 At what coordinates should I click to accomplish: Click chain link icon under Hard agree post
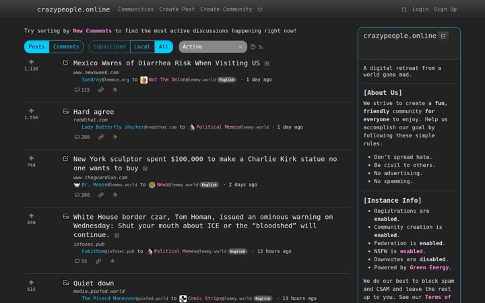pos(101,137)
